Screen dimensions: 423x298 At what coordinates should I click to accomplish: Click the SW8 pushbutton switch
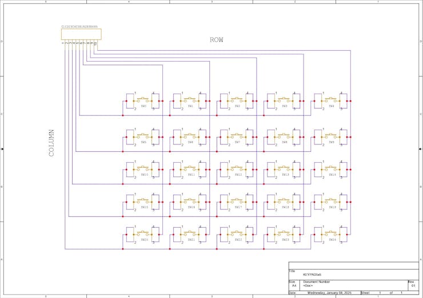tap(284, 136)
